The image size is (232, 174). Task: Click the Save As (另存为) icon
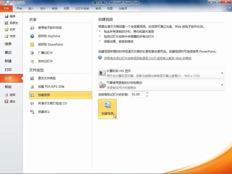tap(7, 23)
